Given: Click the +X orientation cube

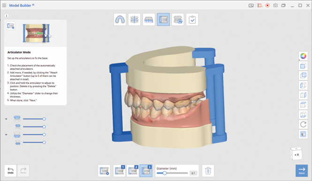Looking at the screenshot, I should click(x=296, y=153).
